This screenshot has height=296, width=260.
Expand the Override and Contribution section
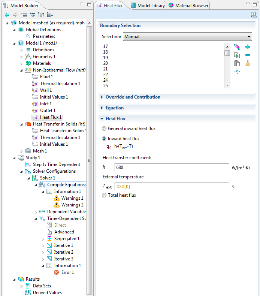coord(133,97)
